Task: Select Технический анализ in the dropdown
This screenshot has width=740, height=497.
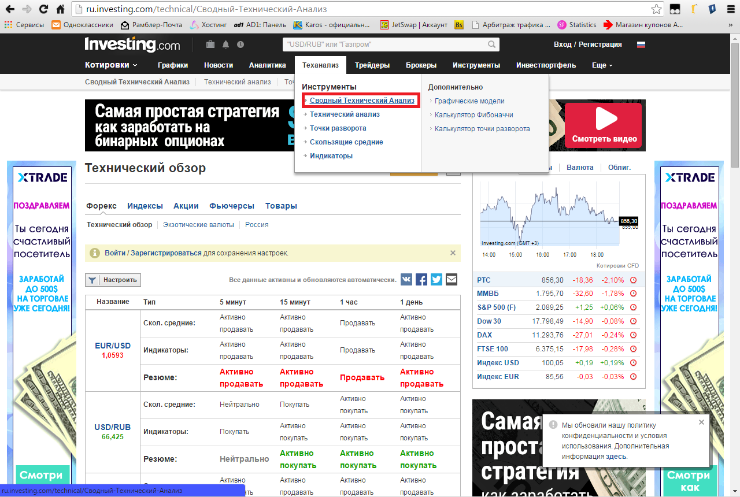Action: 345,114
